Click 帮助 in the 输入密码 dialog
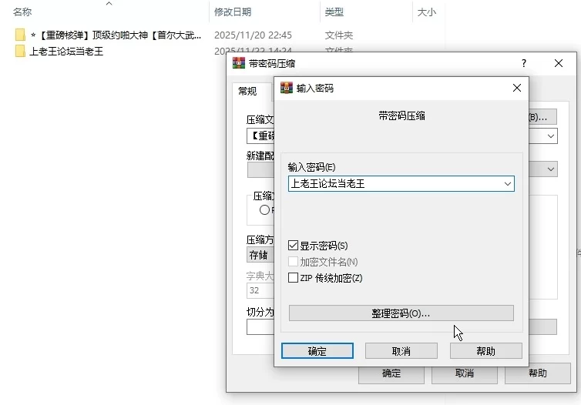 click(485, 351)
